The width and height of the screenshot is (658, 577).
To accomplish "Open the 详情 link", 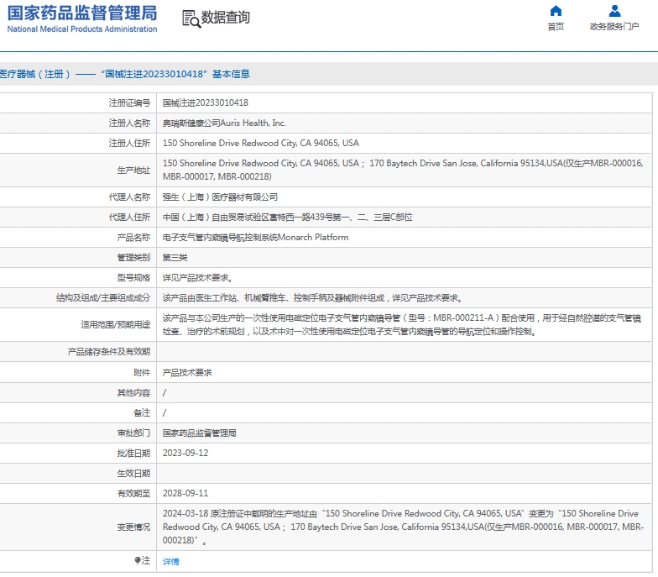I will [x=171, y=561].
